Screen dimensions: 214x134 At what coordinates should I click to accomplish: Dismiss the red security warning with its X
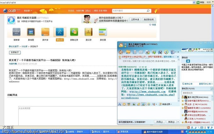point(178,57)
